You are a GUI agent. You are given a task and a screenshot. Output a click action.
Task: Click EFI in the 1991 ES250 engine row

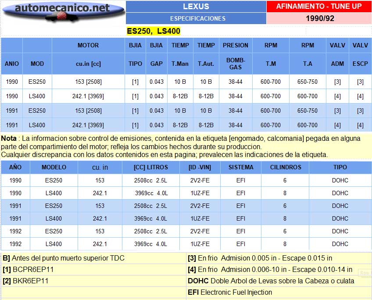(241, 206)
